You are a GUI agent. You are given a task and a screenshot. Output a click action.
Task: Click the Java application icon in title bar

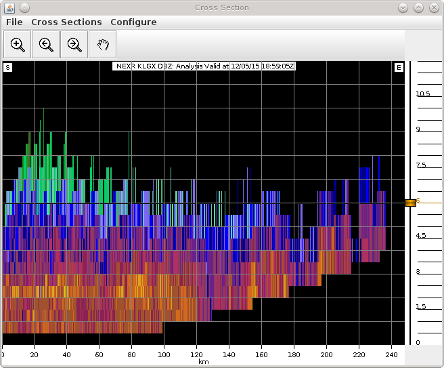coord(9,7)
